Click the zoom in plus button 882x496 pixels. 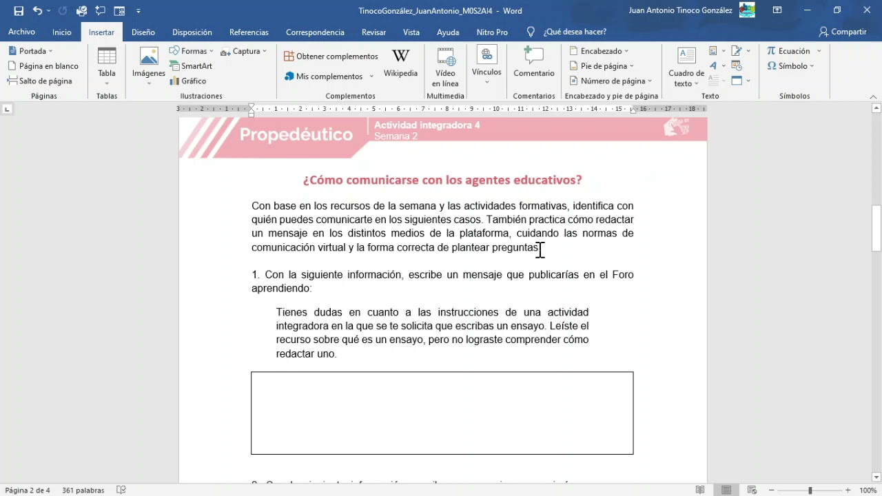coord(848,490)
